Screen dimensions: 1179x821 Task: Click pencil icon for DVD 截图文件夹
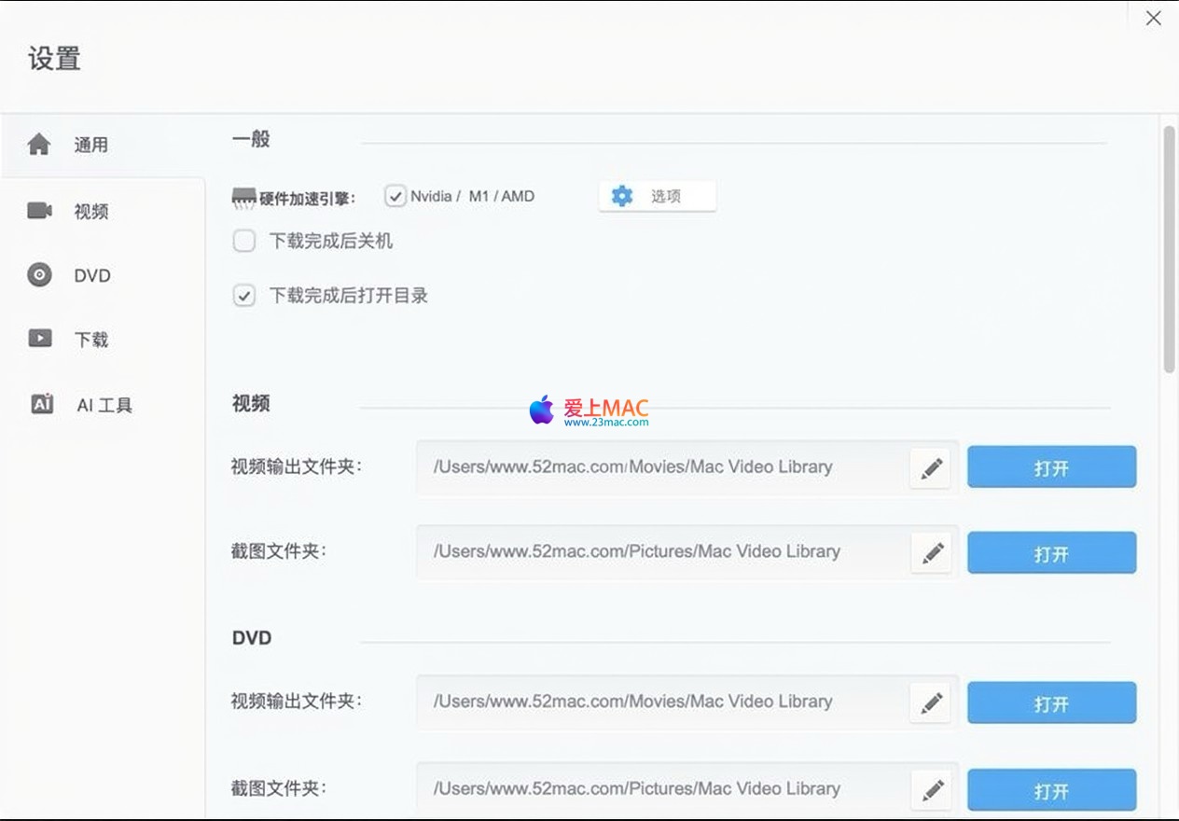[931, 790]
